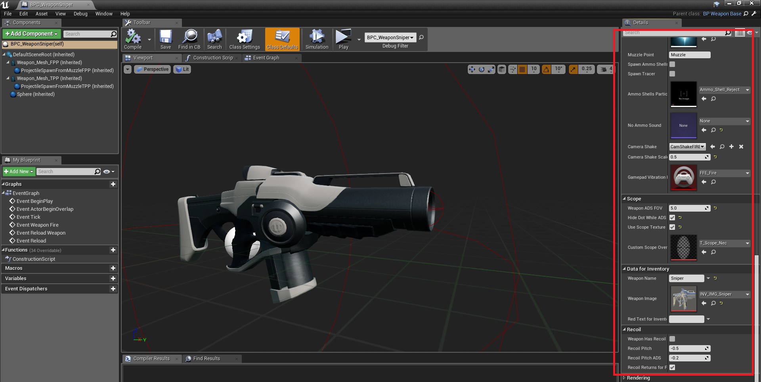The height and width of the screenshot is (382, 761).
Task: Select Event Weapon Fire in EventGraph
Action: point(37,225)
